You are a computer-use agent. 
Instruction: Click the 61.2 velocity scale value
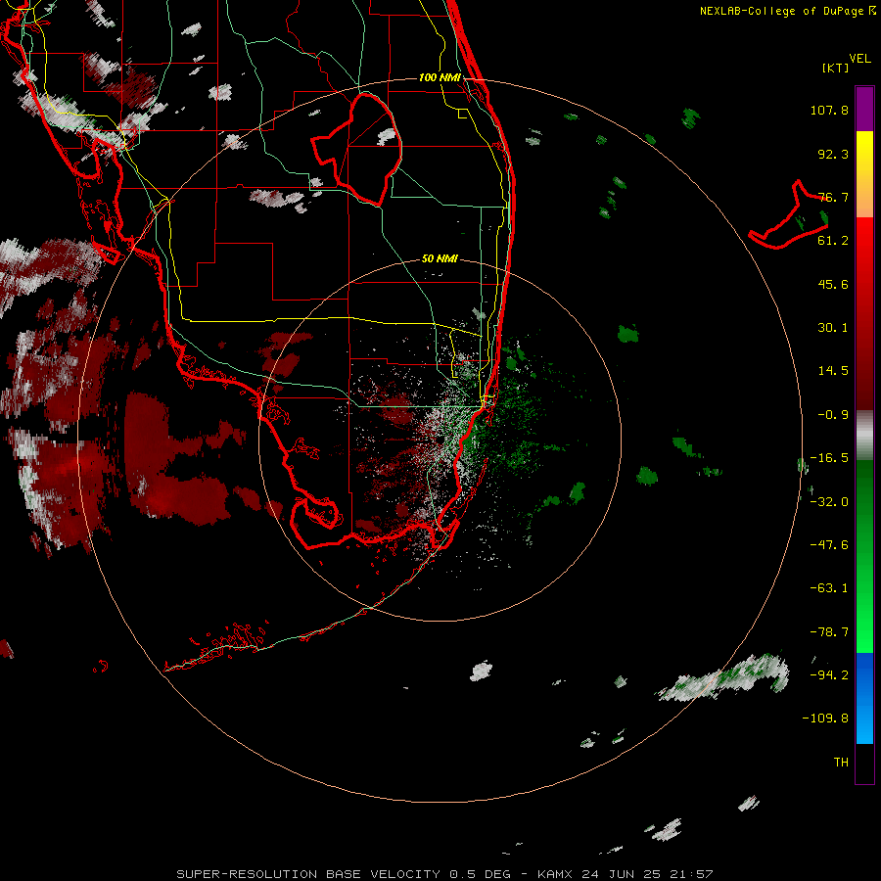833,241
